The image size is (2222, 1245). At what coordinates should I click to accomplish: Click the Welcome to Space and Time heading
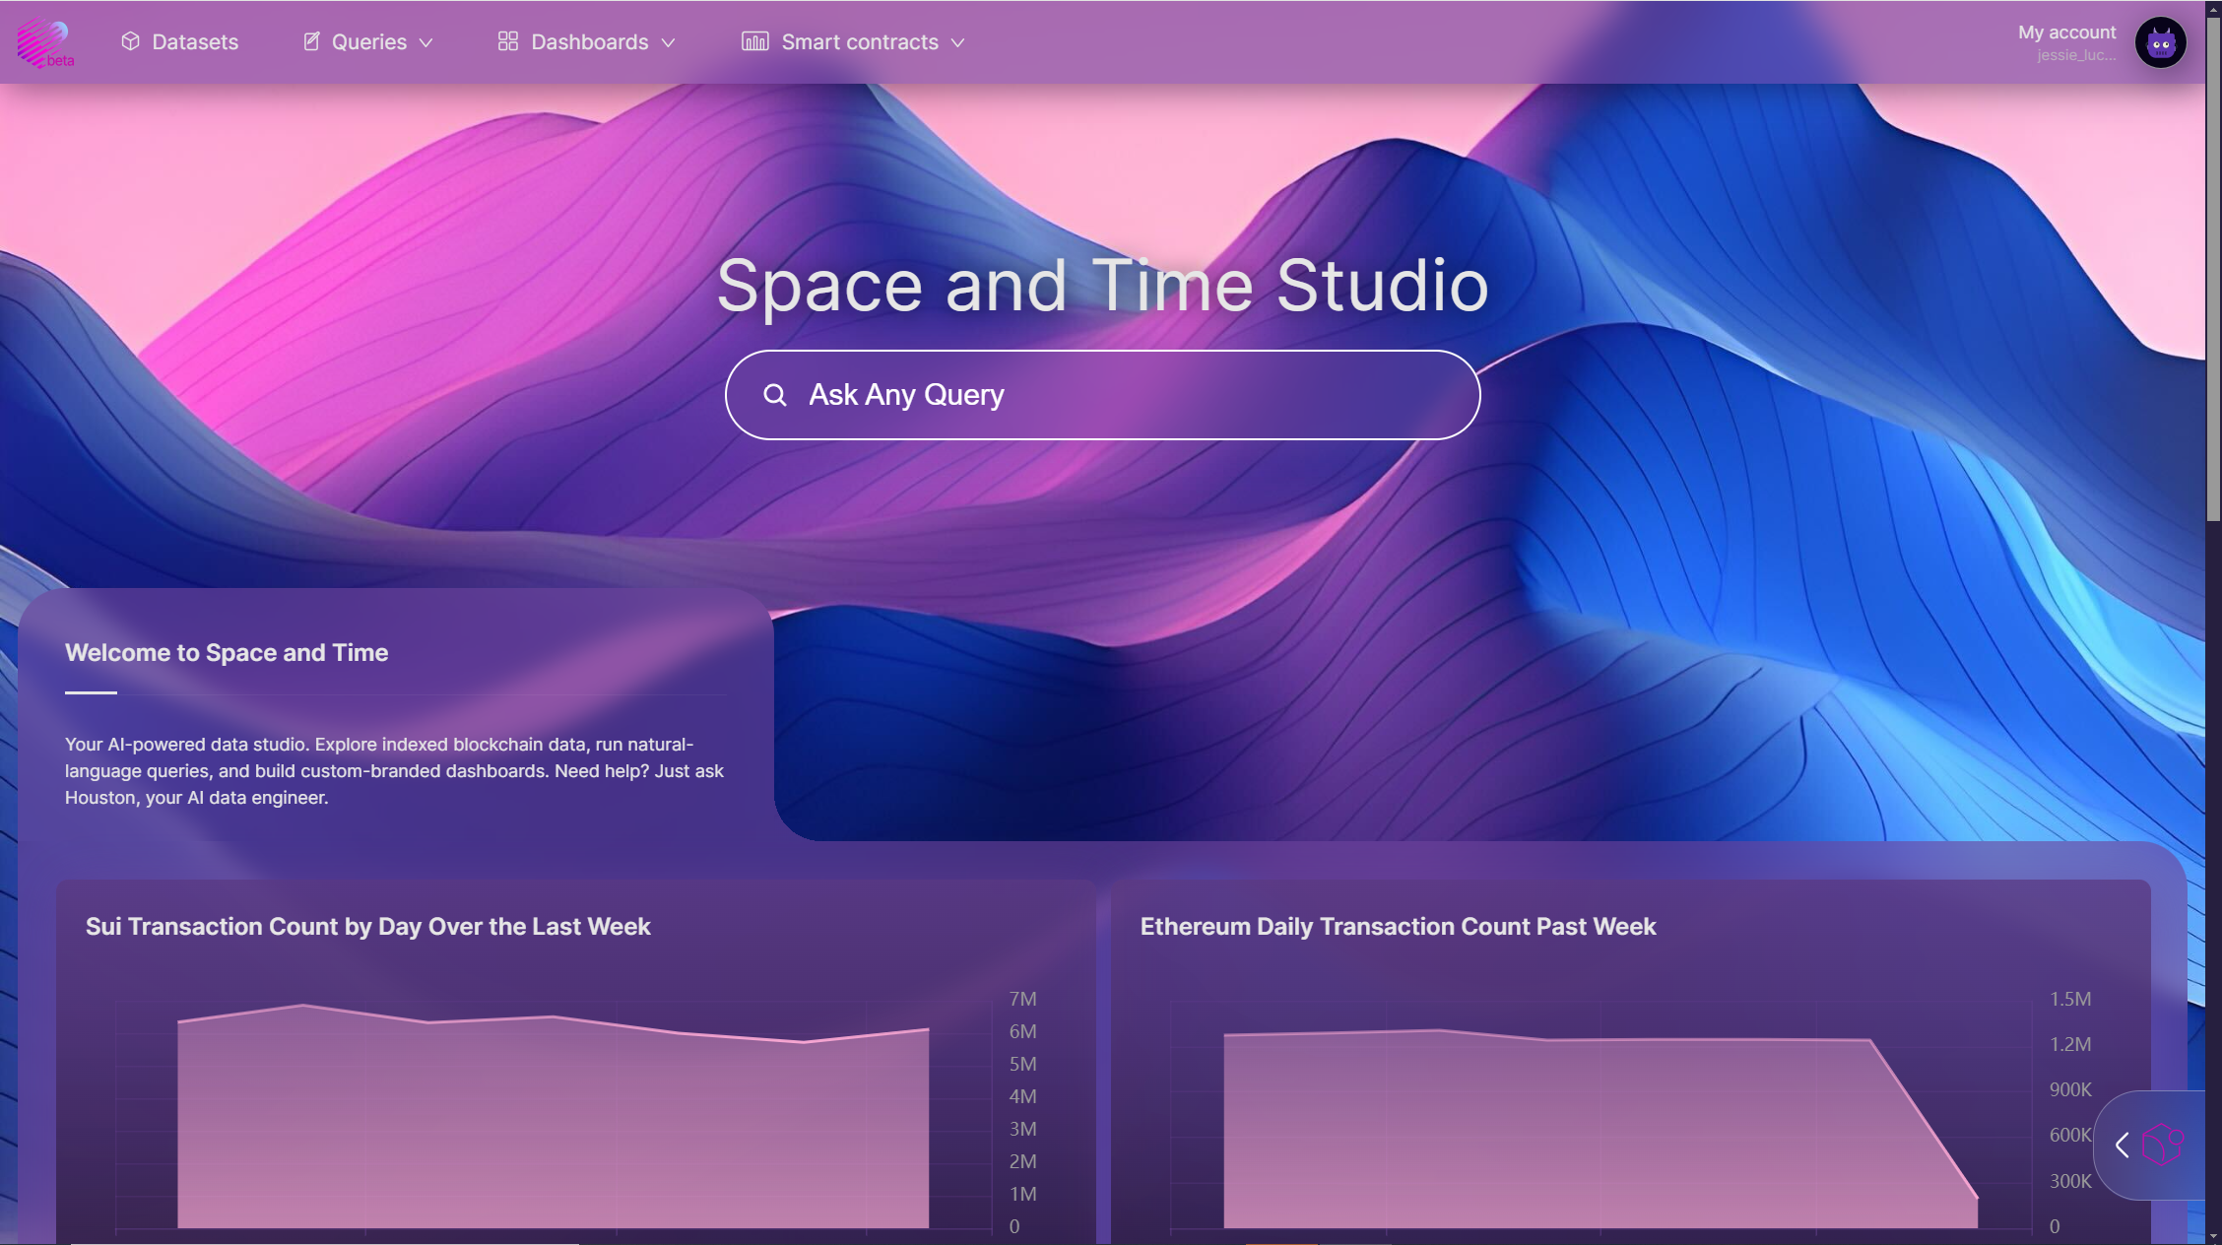pos(227,652)
